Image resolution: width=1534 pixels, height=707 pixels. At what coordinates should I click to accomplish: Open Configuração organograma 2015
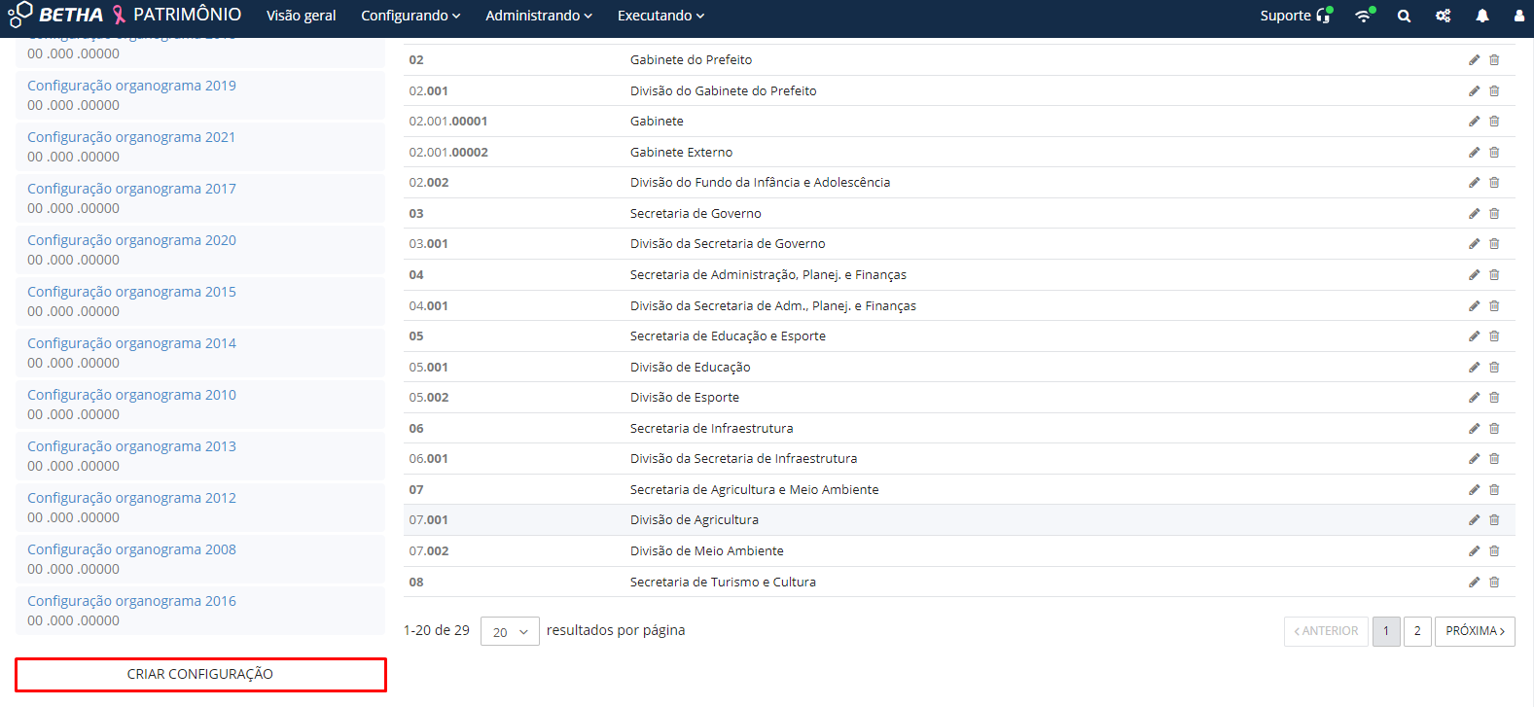pos(131,292)
